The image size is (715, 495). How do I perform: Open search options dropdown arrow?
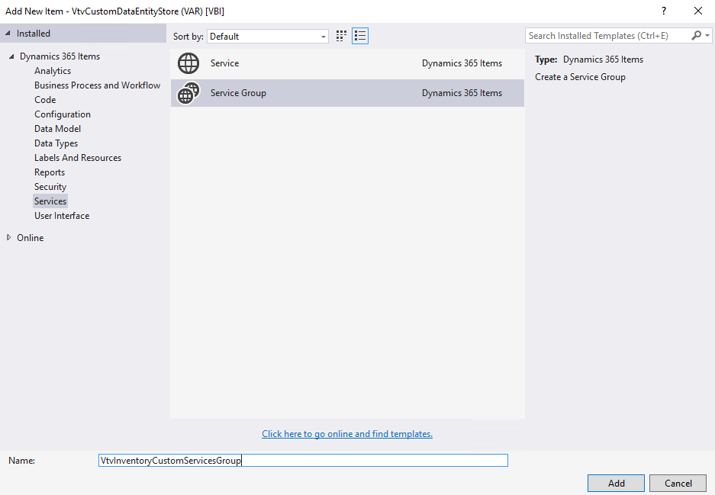tap(707, 36)
